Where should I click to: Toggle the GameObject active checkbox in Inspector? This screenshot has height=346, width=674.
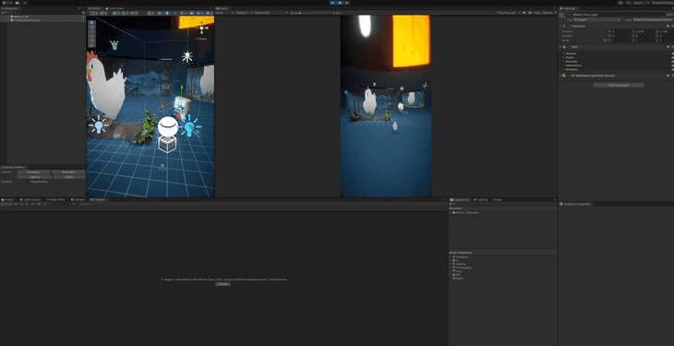[x=570, y=15]
